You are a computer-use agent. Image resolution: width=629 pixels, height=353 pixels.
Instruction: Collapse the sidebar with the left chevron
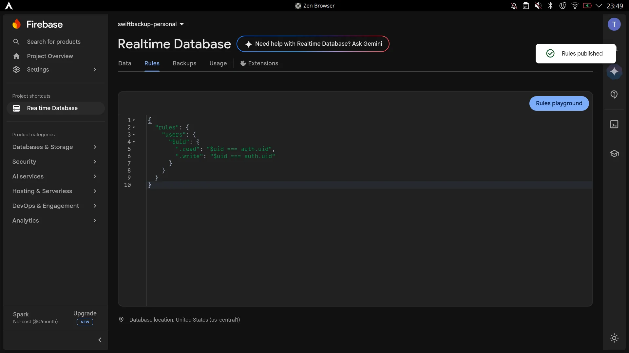pyautogui.click(x=100, y=340)
